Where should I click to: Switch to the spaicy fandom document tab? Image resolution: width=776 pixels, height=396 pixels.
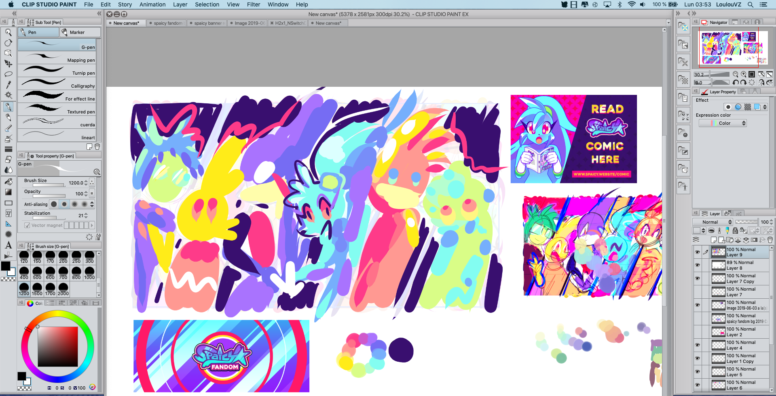click(167, 23)
